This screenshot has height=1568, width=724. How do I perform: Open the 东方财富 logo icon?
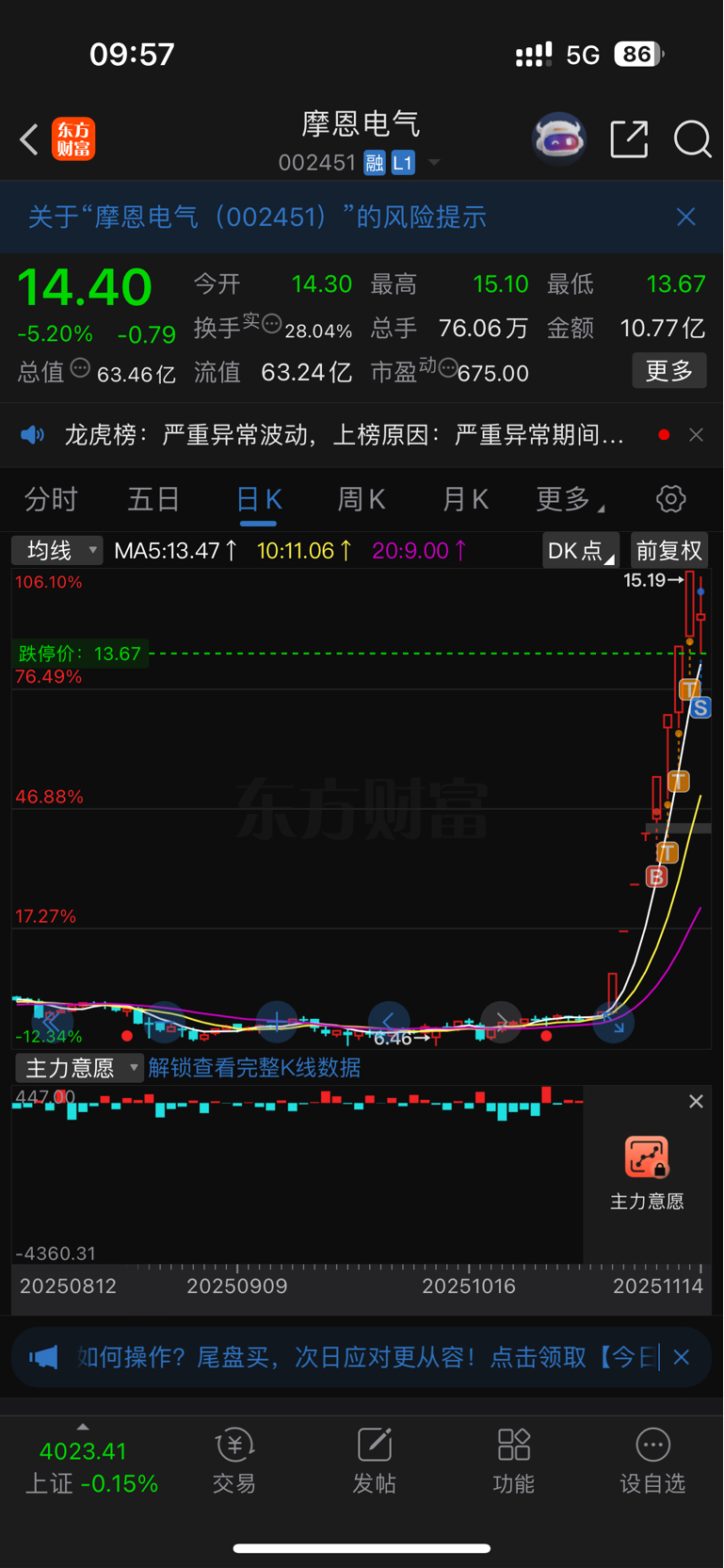[x=73, y=139]
